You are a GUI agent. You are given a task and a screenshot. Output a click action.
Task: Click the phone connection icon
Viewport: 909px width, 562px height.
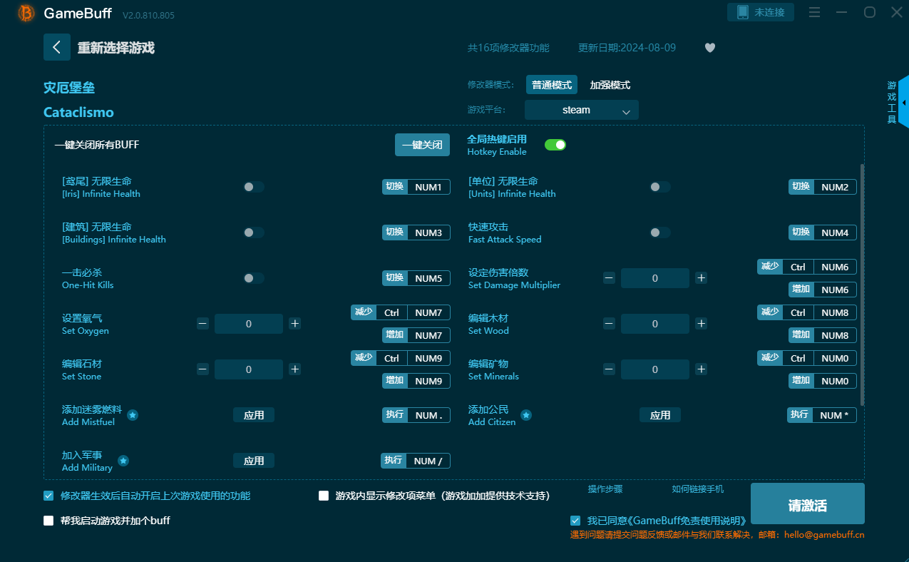click(x=743, y=12)
